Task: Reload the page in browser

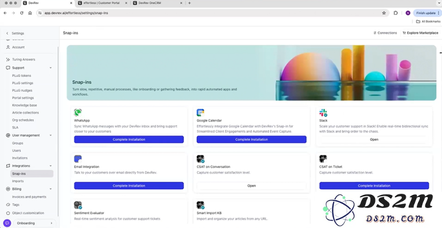Action: 22,13
